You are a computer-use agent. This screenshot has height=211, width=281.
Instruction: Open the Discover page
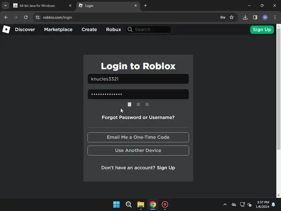pos(25,29)
